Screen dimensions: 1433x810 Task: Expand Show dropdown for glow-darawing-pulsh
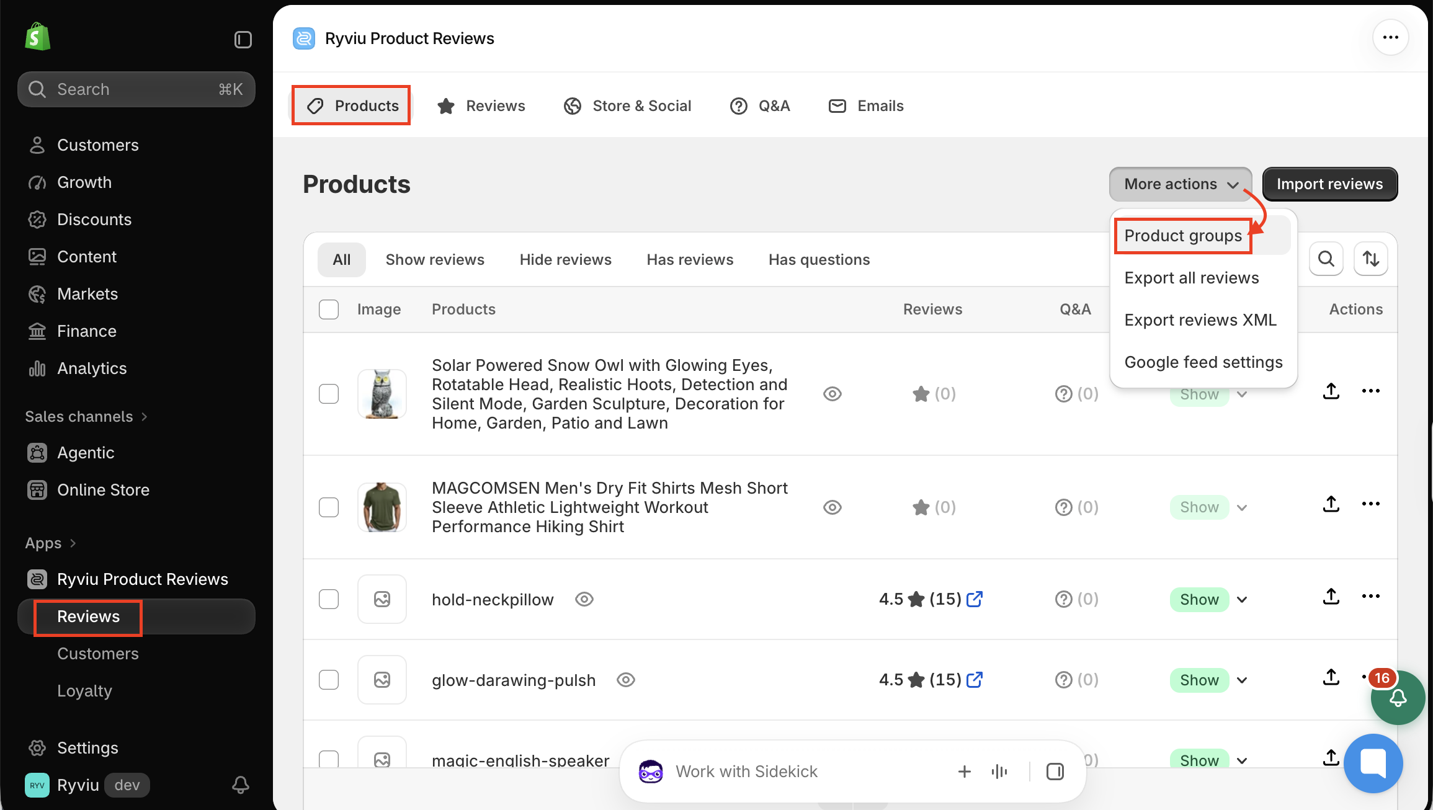(x=1242, y=680)
